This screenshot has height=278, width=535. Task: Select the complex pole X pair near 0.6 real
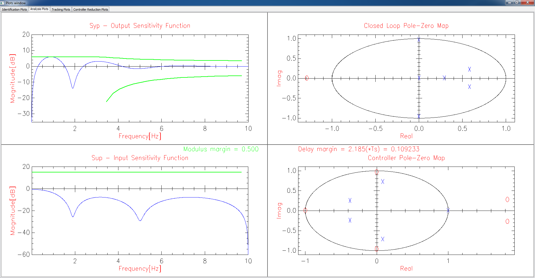pyautogui.click(x=470, y=69)
